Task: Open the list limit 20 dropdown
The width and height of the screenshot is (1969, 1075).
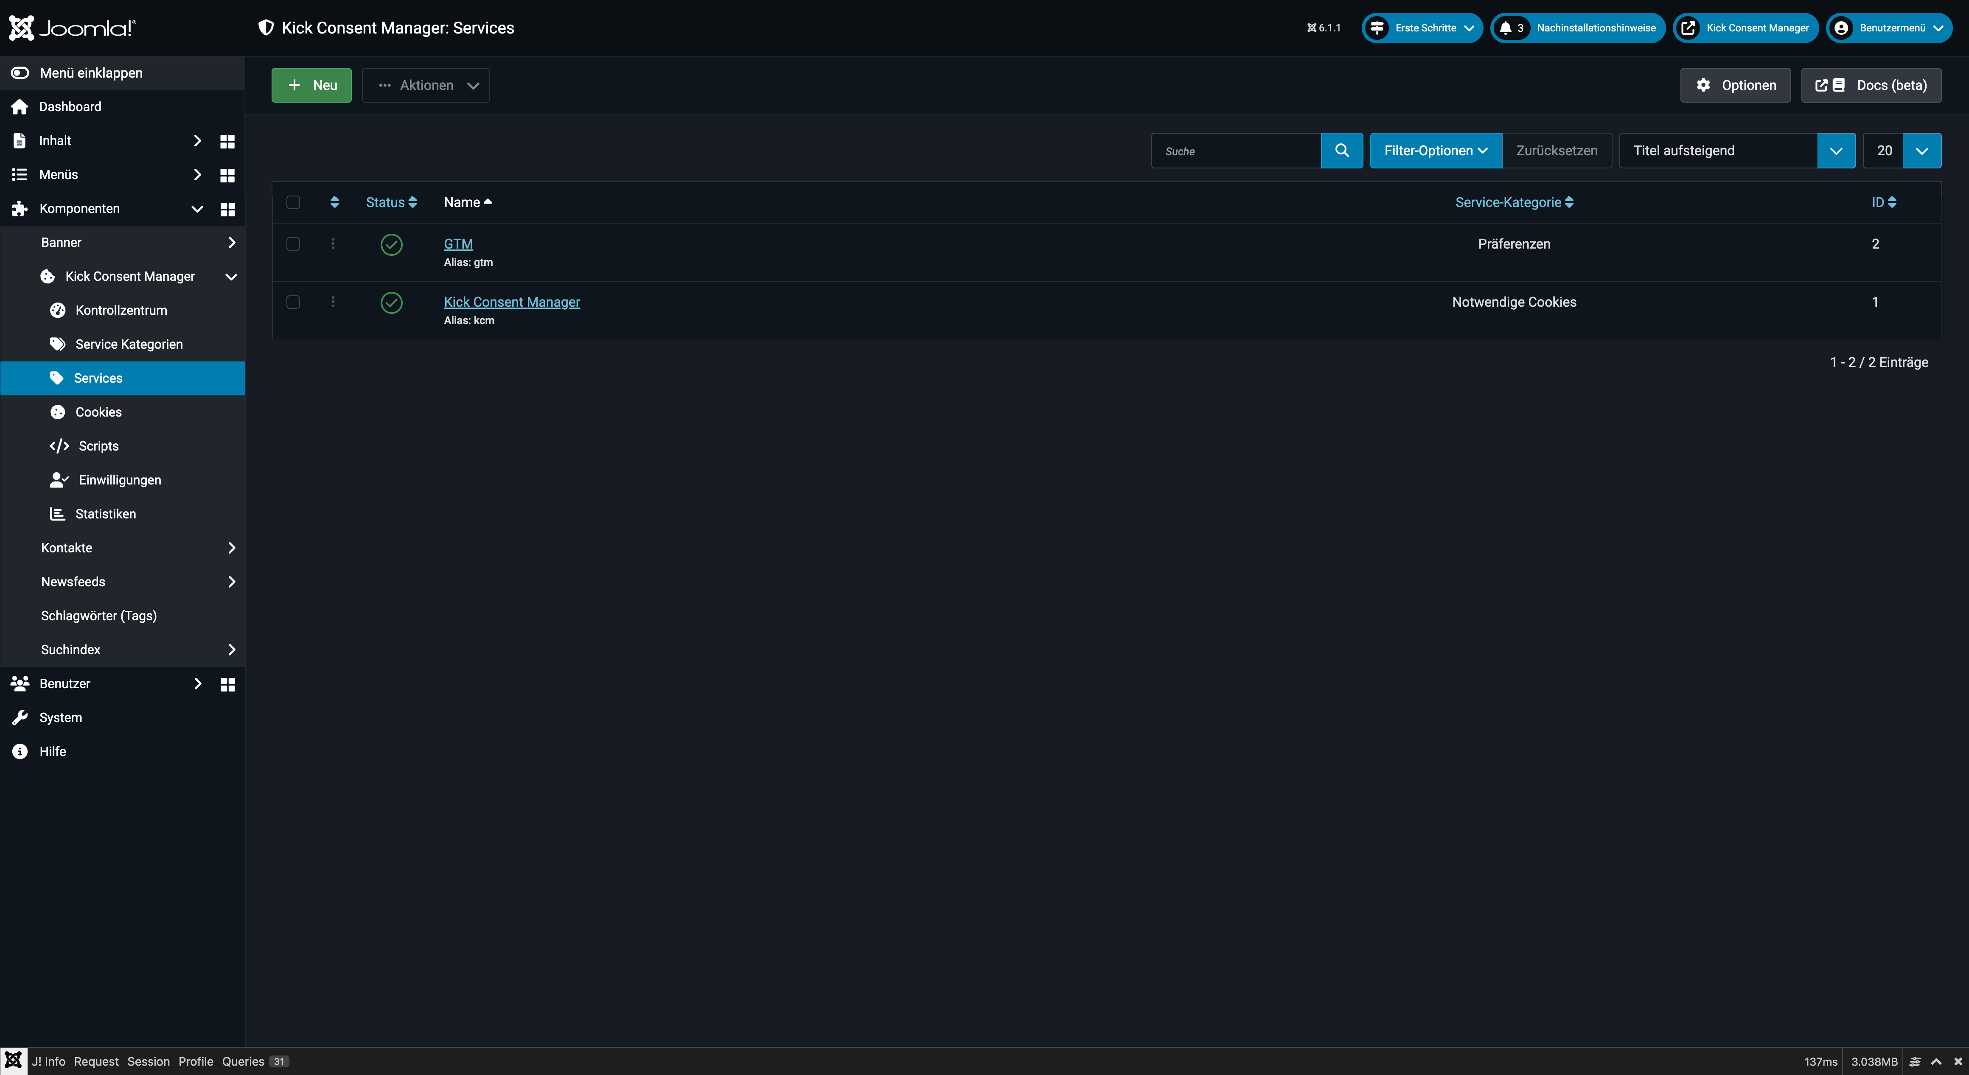Action: [x=1902, y=151]
